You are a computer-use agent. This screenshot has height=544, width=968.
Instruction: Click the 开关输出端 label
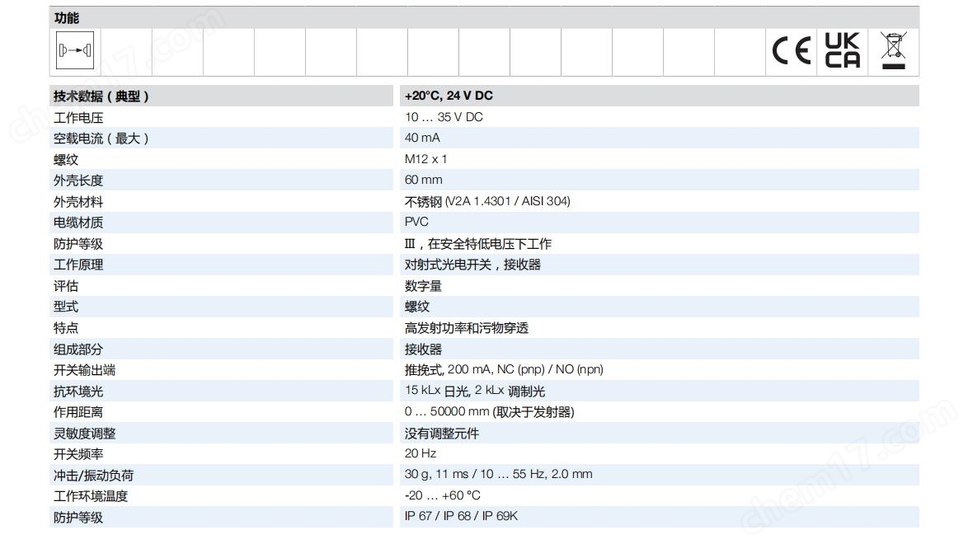pos(85,370)
